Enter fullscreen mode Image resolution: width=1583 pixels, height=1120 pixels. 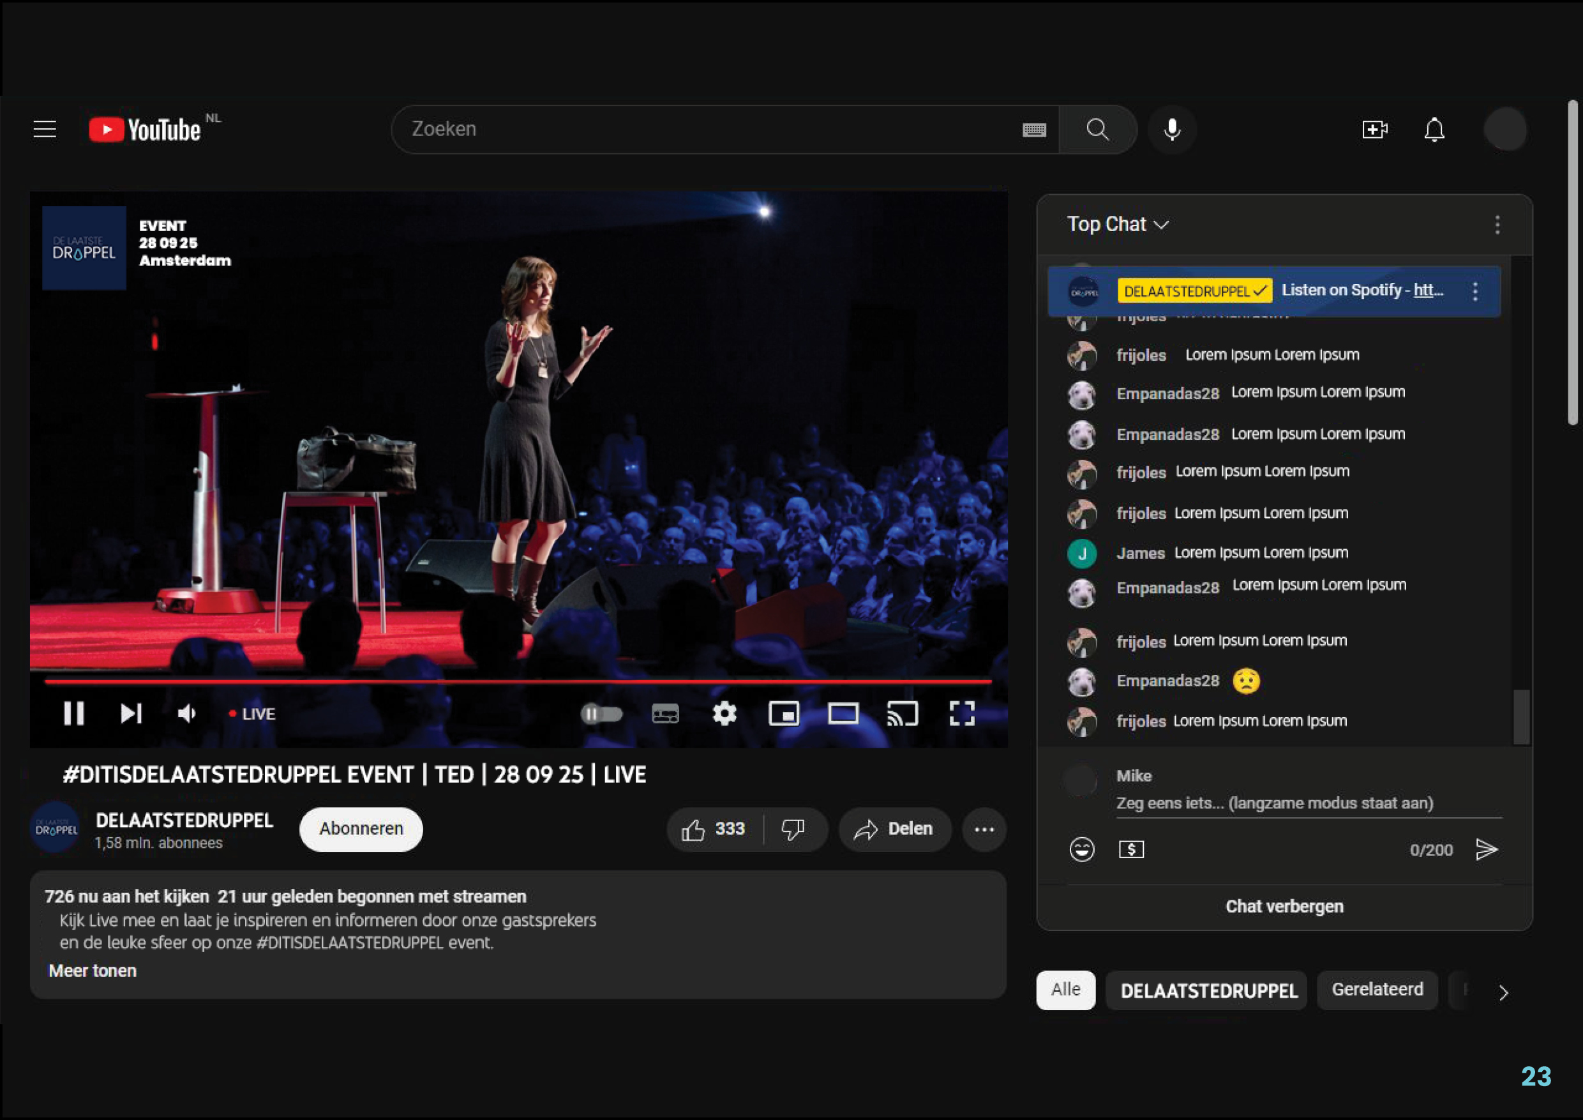tap(961, 714)
